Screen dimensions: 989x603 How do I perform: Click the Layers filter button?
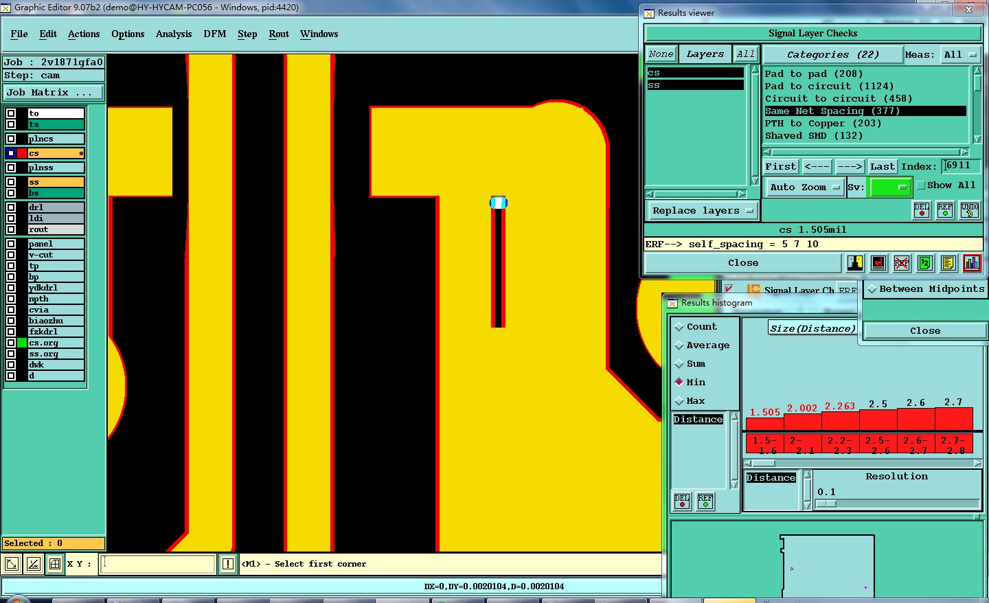coord(705,54)
